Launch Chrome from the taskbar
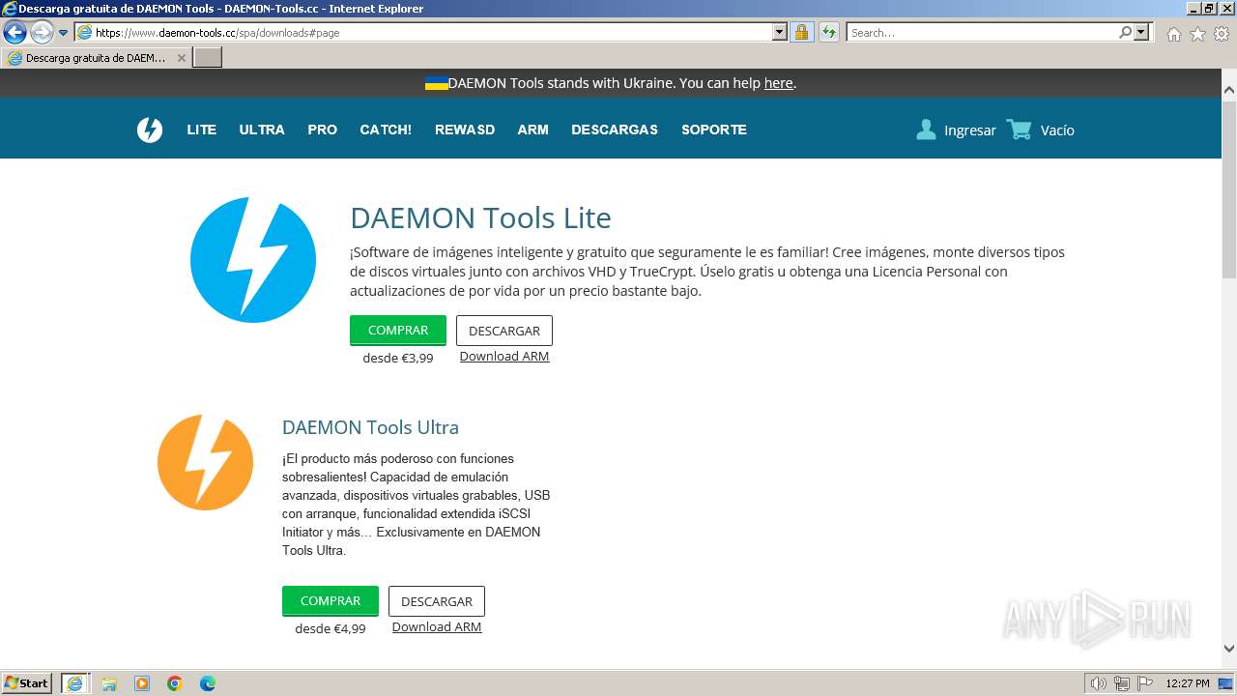Screen dimensions: 1237x696 point(175,683)
